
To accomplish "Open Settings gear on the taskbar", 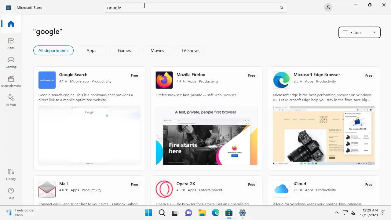I will 242,213.
